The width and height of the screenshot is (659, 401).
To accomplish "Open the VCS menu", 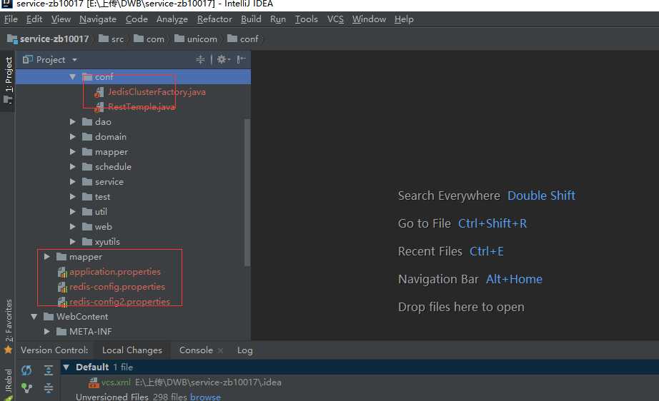I will (335, 19).
